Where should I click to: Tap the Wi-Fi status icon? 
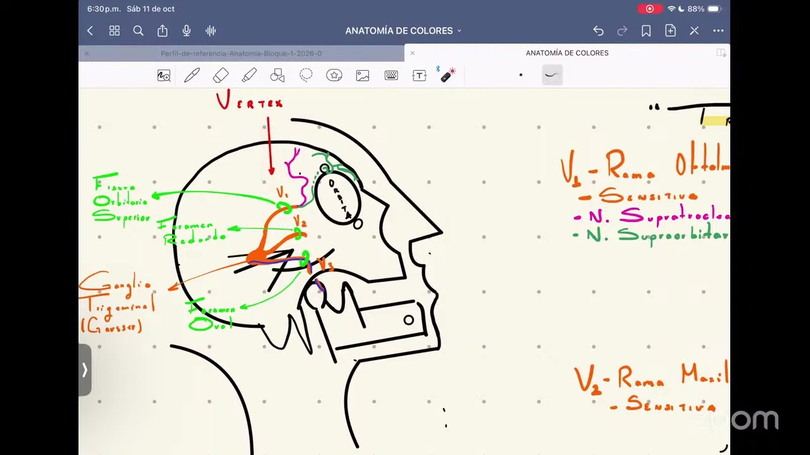(x=671, y=9)
